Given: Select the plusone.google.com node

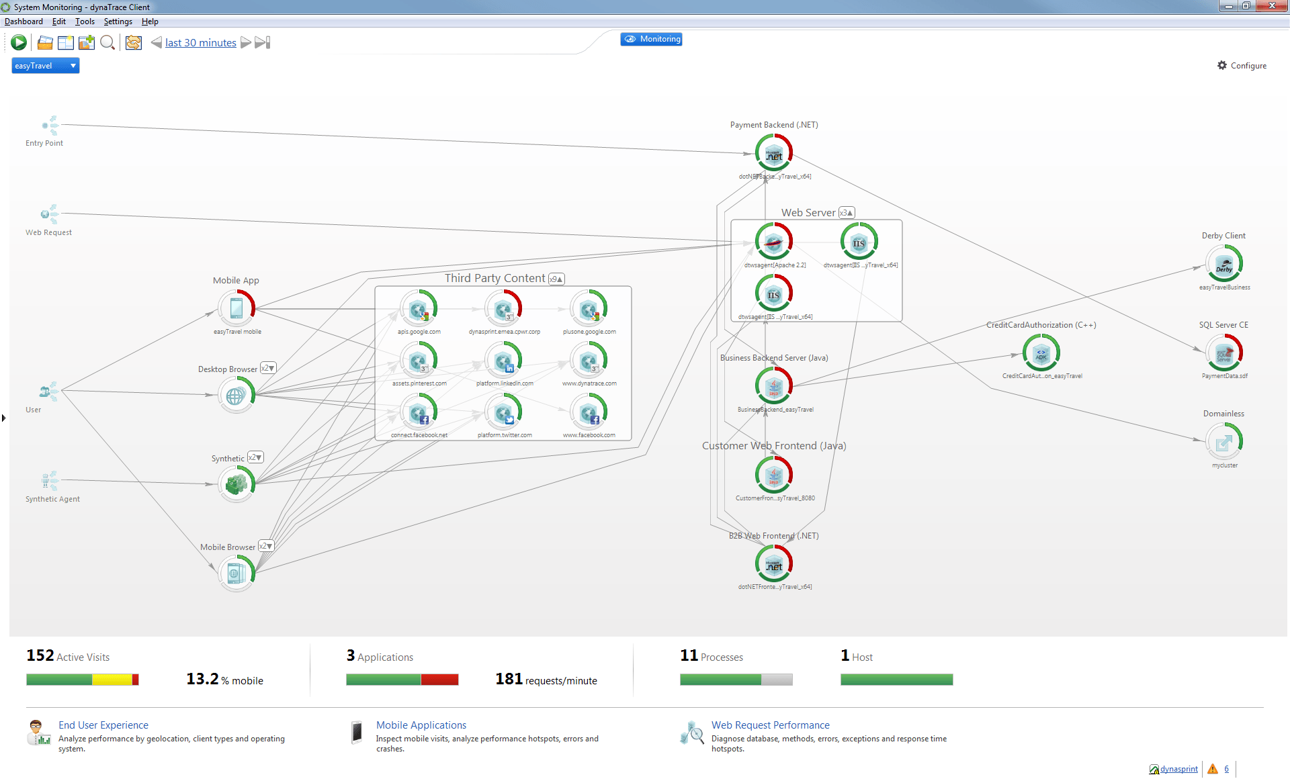Looking at the screenshot, I should (589, 308).
